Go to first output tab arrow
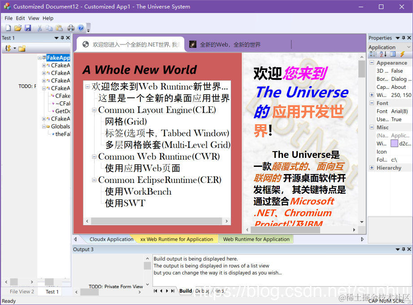The width and height of the screenshot is (413, 305). tap(156, 291)
